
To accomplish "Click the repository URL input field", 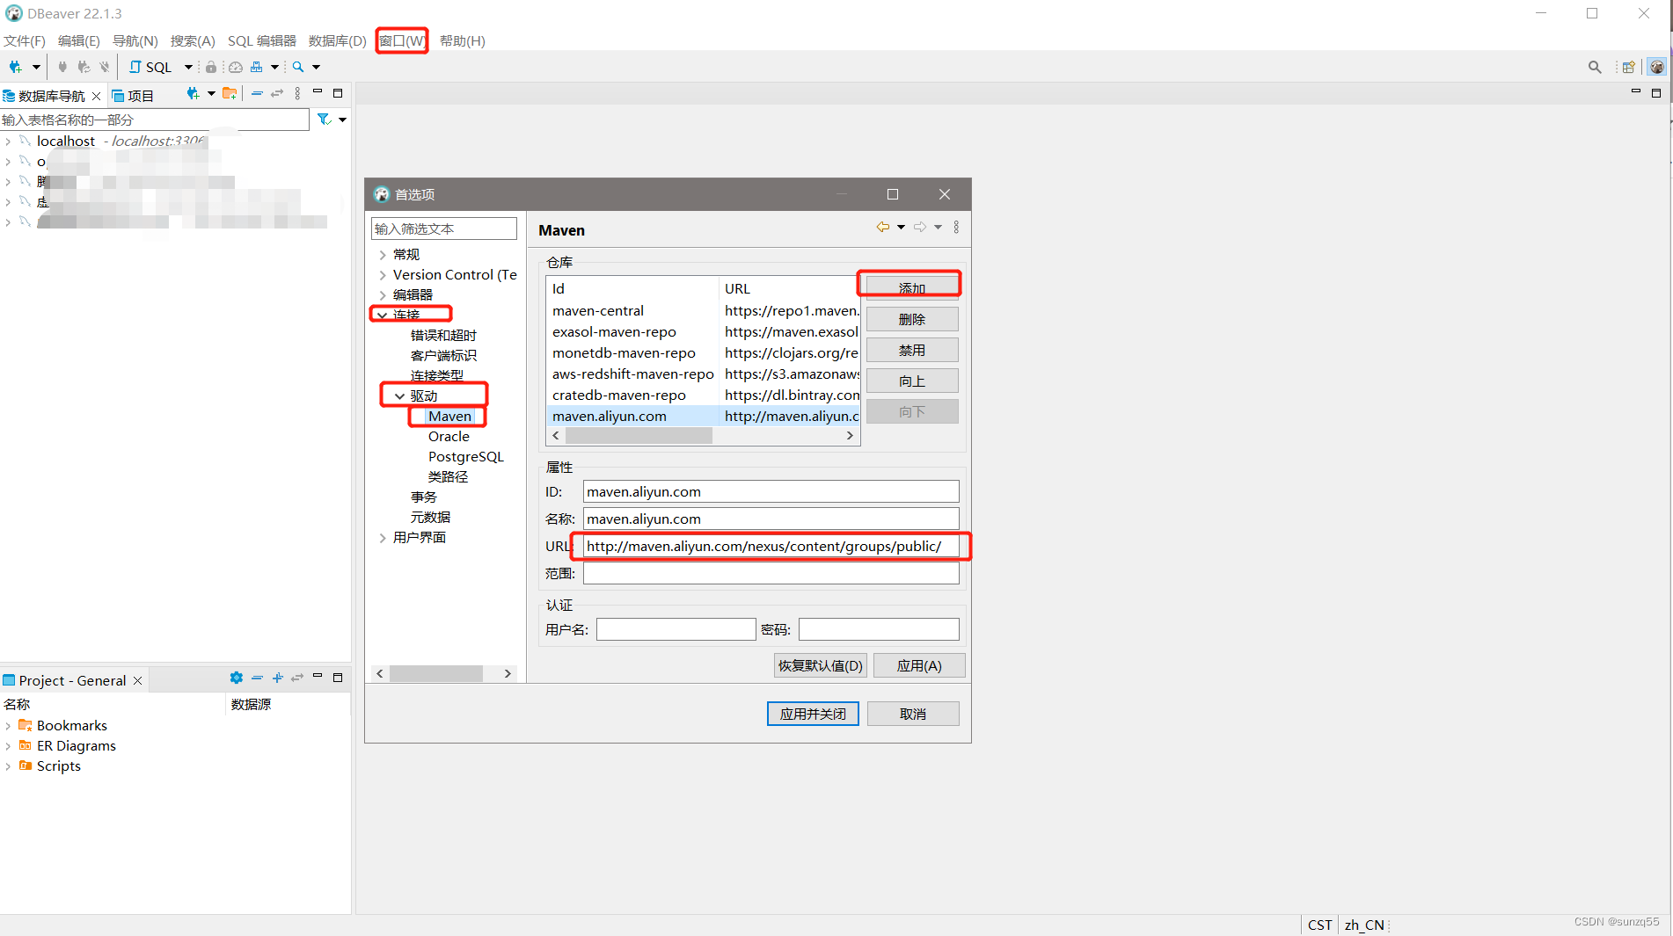I will click(x=771, y=546).
